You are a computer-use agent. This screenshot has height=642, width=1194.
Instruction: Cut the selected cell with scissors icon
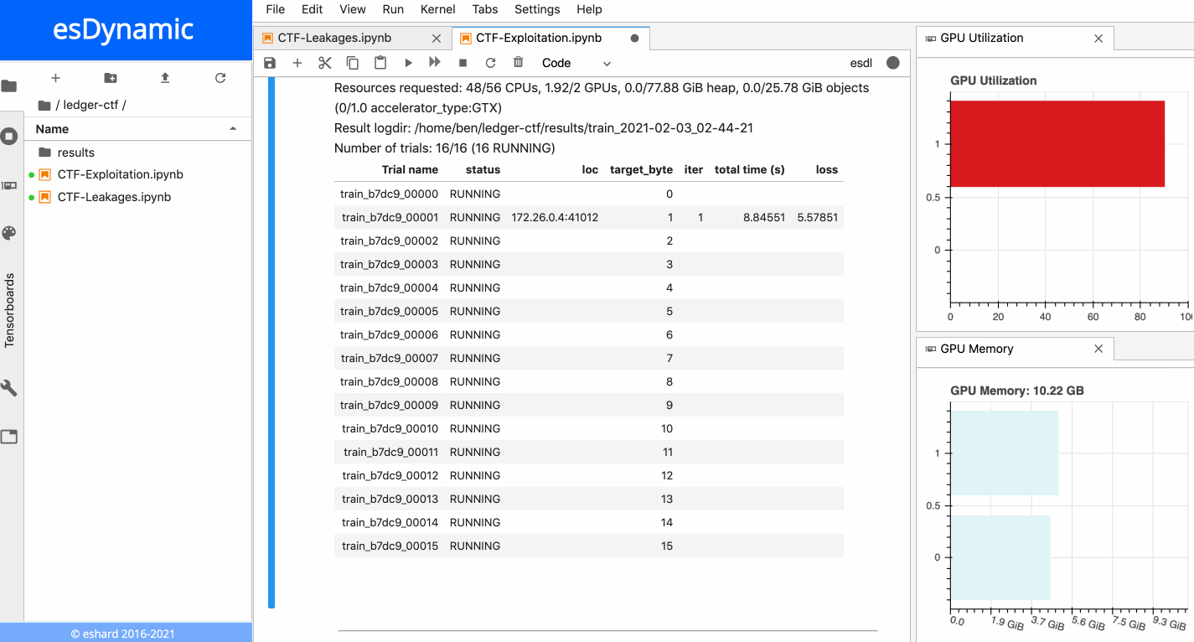pos(324,62)
